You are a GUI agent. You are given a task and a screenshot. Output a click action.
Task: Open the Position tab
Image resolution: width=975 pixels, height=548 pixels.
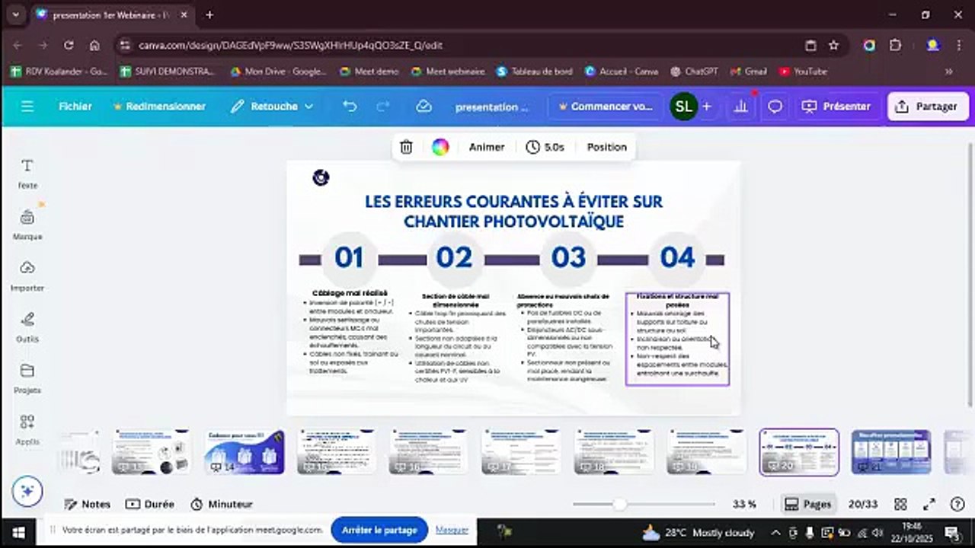(x=606, y=147)
